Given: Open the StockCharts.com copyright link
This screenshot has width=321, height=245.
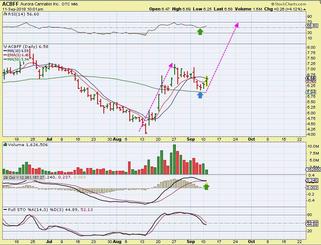Looking at the screenshot, I should [x=288, y=4].
